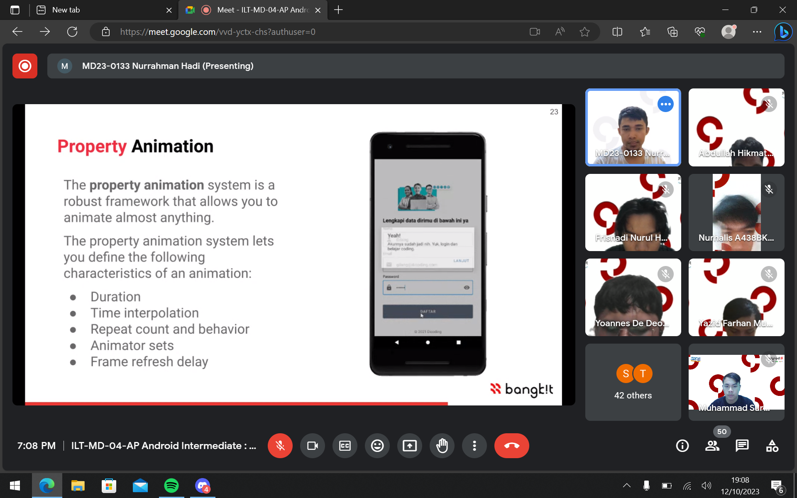Show hidden icons in the system tray
797x498 pixels.
[626, 486]
